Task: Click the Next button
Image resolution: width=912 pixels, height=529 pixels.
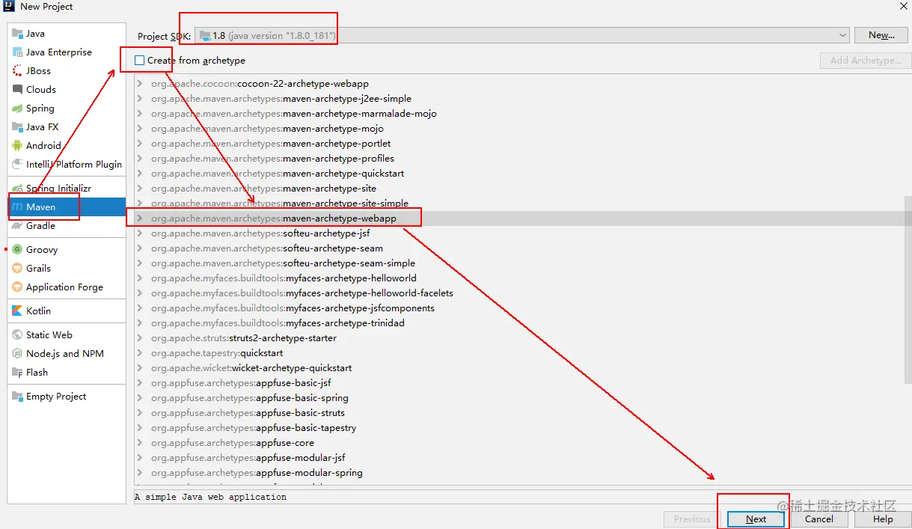Action: click(756, 519)
